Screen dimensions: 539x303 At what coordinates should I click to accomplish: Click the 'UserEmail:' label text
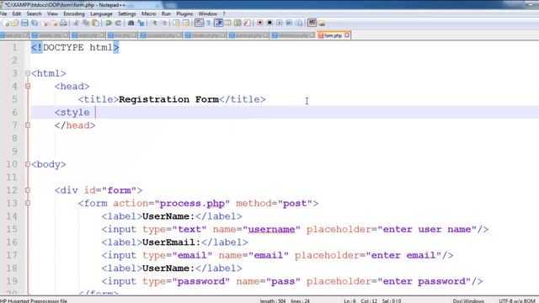click(x=171, y=242)
